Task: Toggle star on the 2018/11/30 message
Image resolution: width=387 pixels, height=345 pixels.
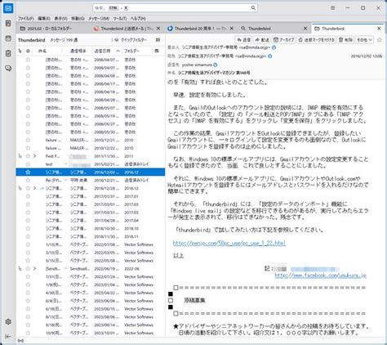Action: 28,236
